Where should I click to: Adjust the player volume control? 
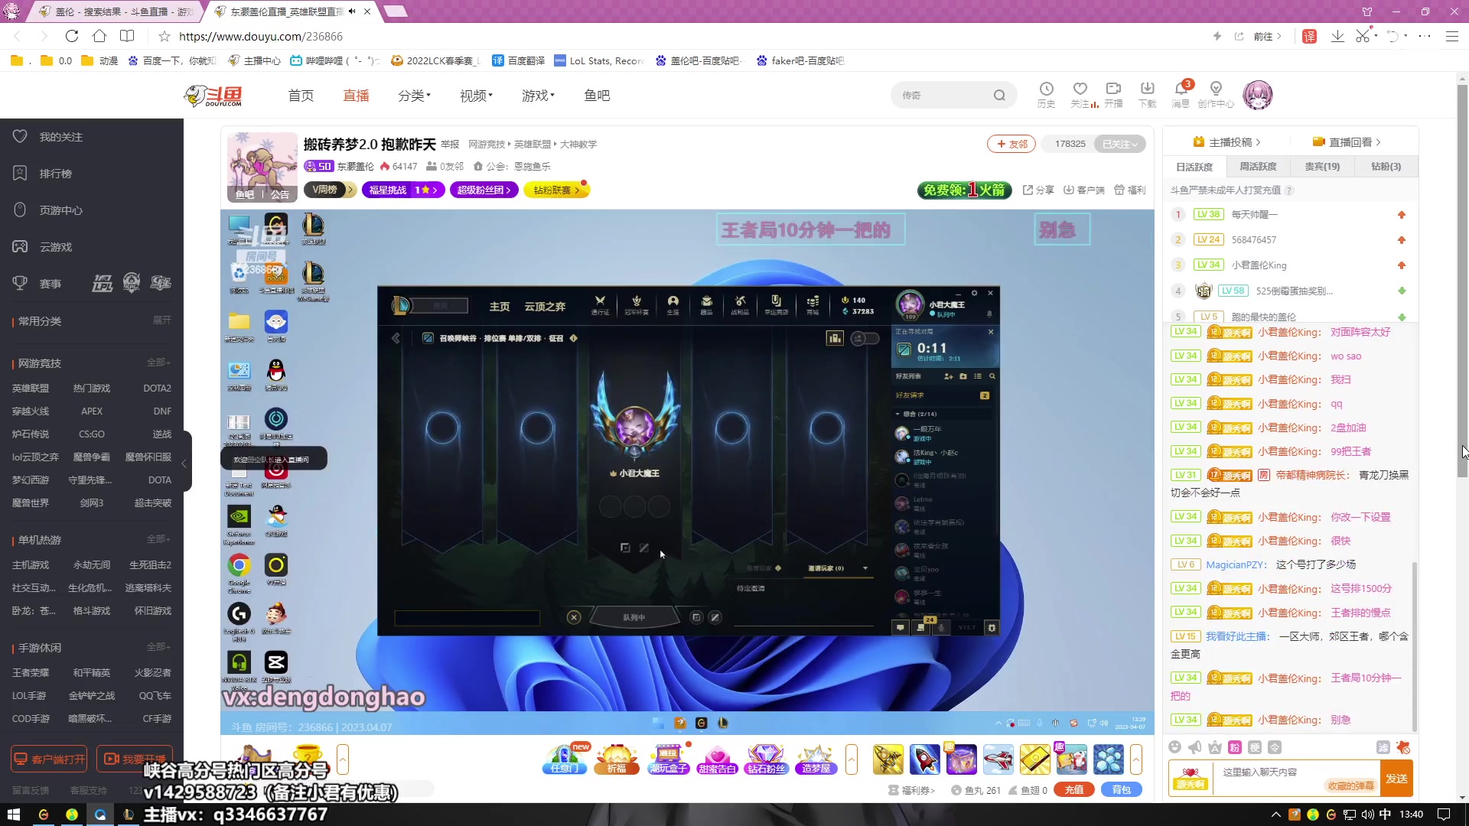pos(1104,723)
